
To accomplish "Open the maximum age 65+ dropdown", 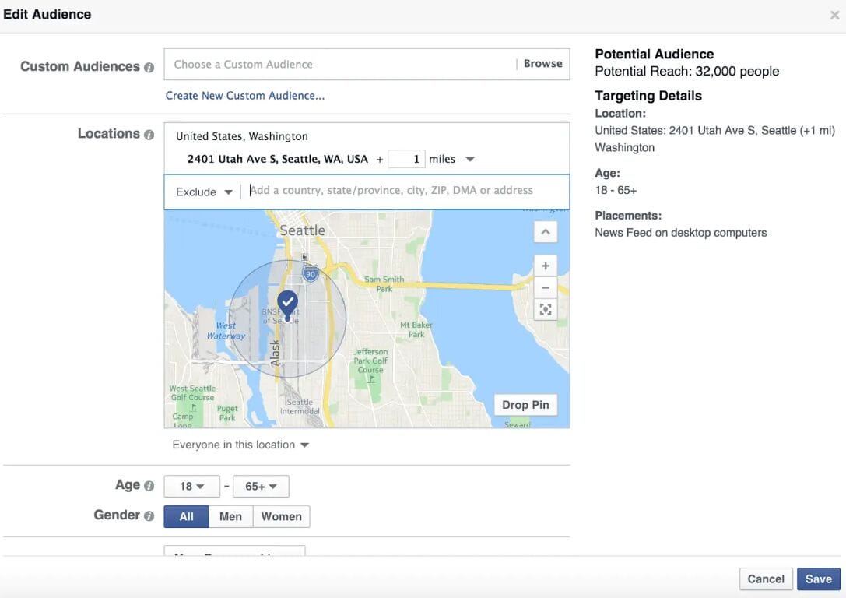I will pos(261,487).
